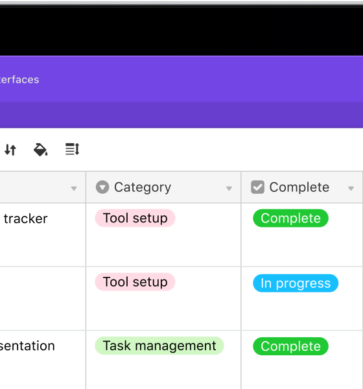Viewport: 363px width, 389px height.
Task: Select the Task management category tag
Action: [x=159, y=346]
